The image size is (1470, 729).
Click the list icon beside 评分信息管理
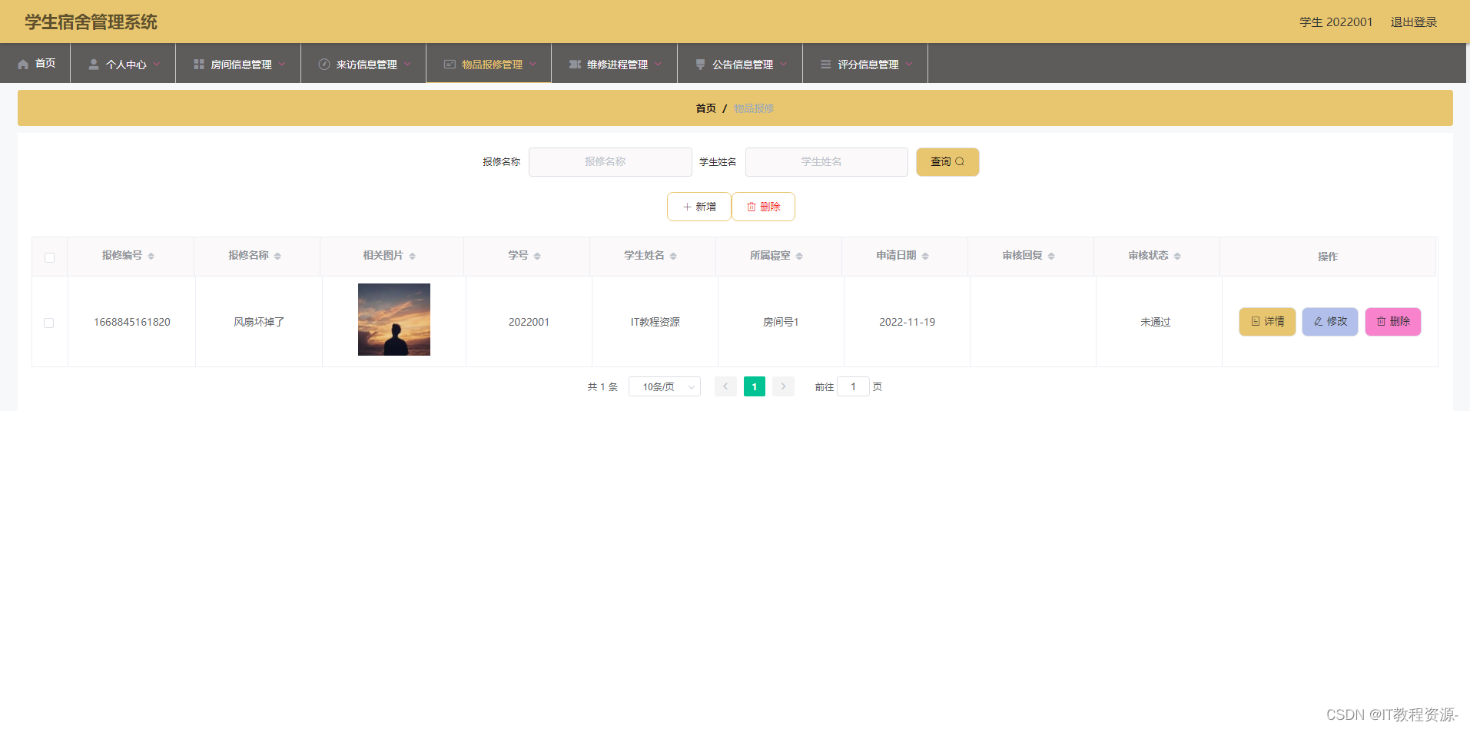(x=826, y=65)
